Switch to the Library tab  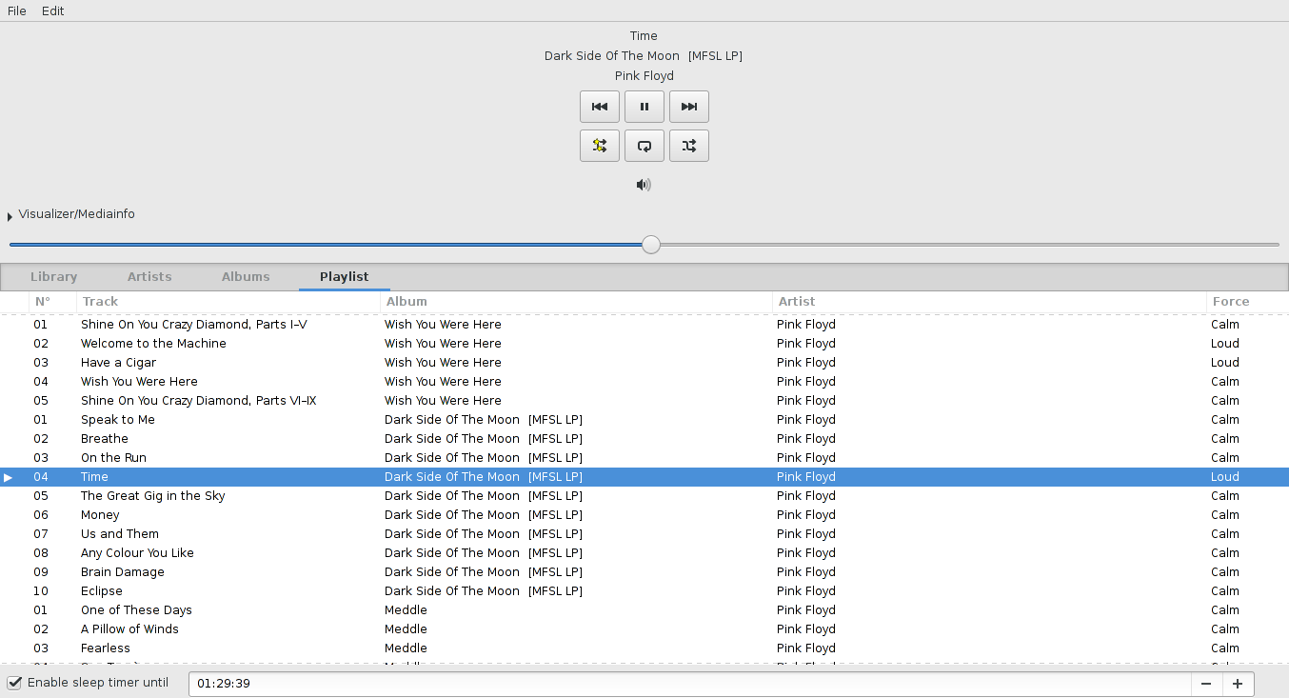[x=53, y=277]
